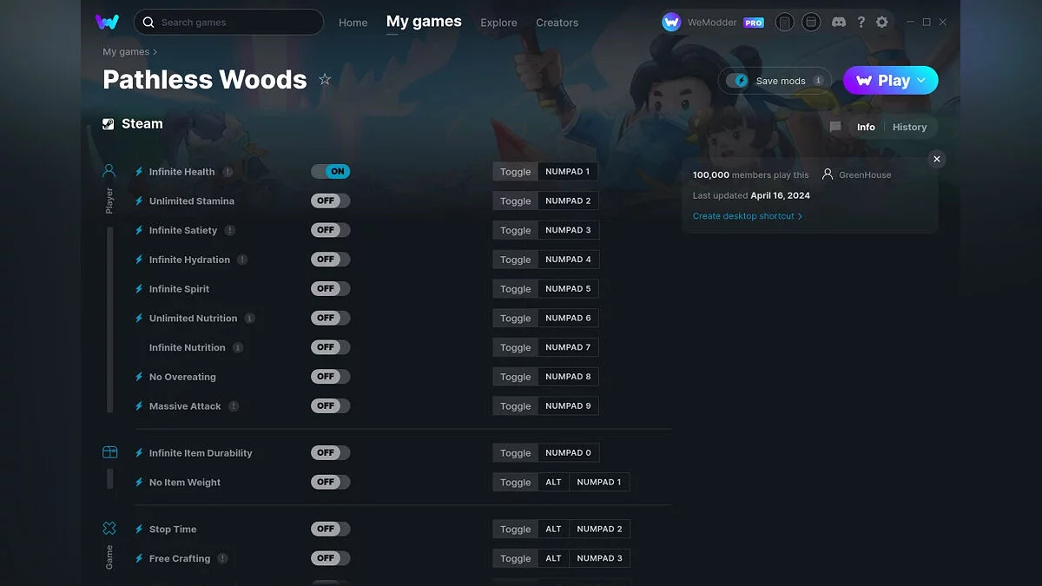Enable the Infinite Item Durability toggle
The height and width of the screenshot is (586, 1042).
coord(331,452)
